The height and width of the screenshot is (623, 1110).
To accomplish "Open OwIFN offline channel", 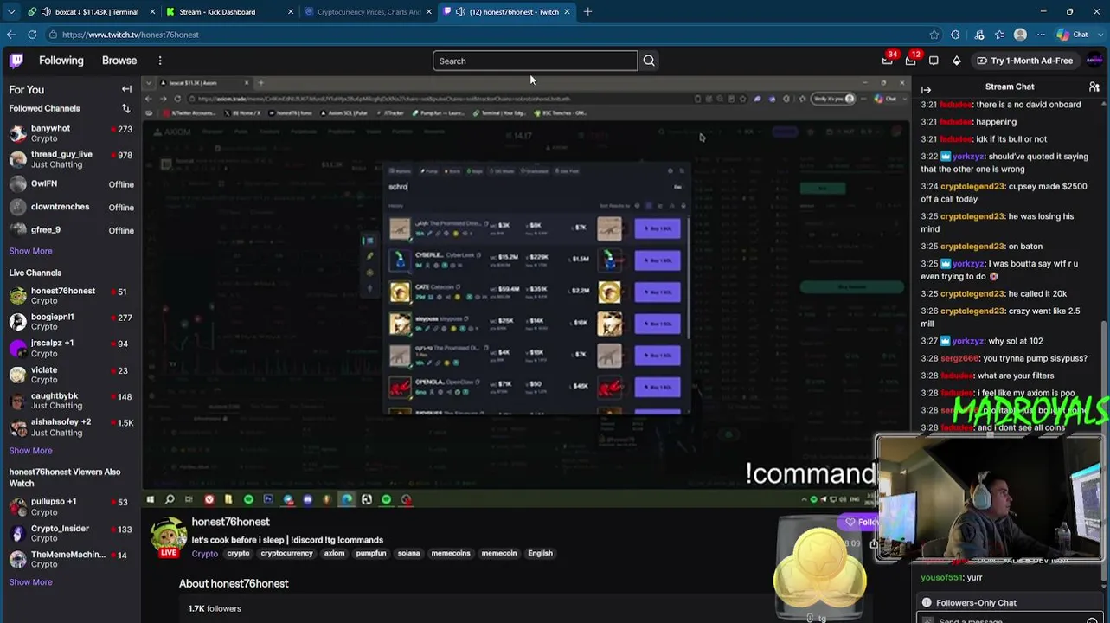I will (70, 184).
